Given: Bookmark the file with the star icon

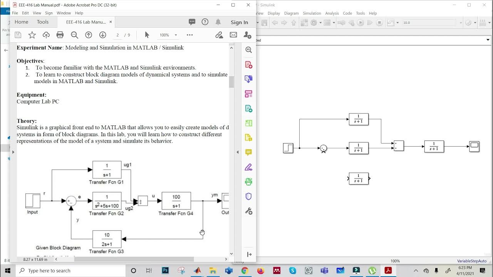Looking at the screenshot, I should pos(32,35).
